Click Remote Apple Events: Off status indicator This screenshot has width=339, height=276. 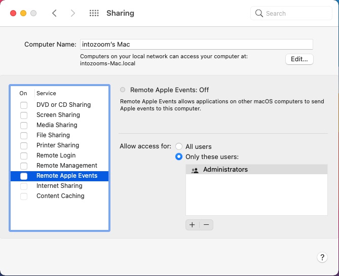coord(123,90)
